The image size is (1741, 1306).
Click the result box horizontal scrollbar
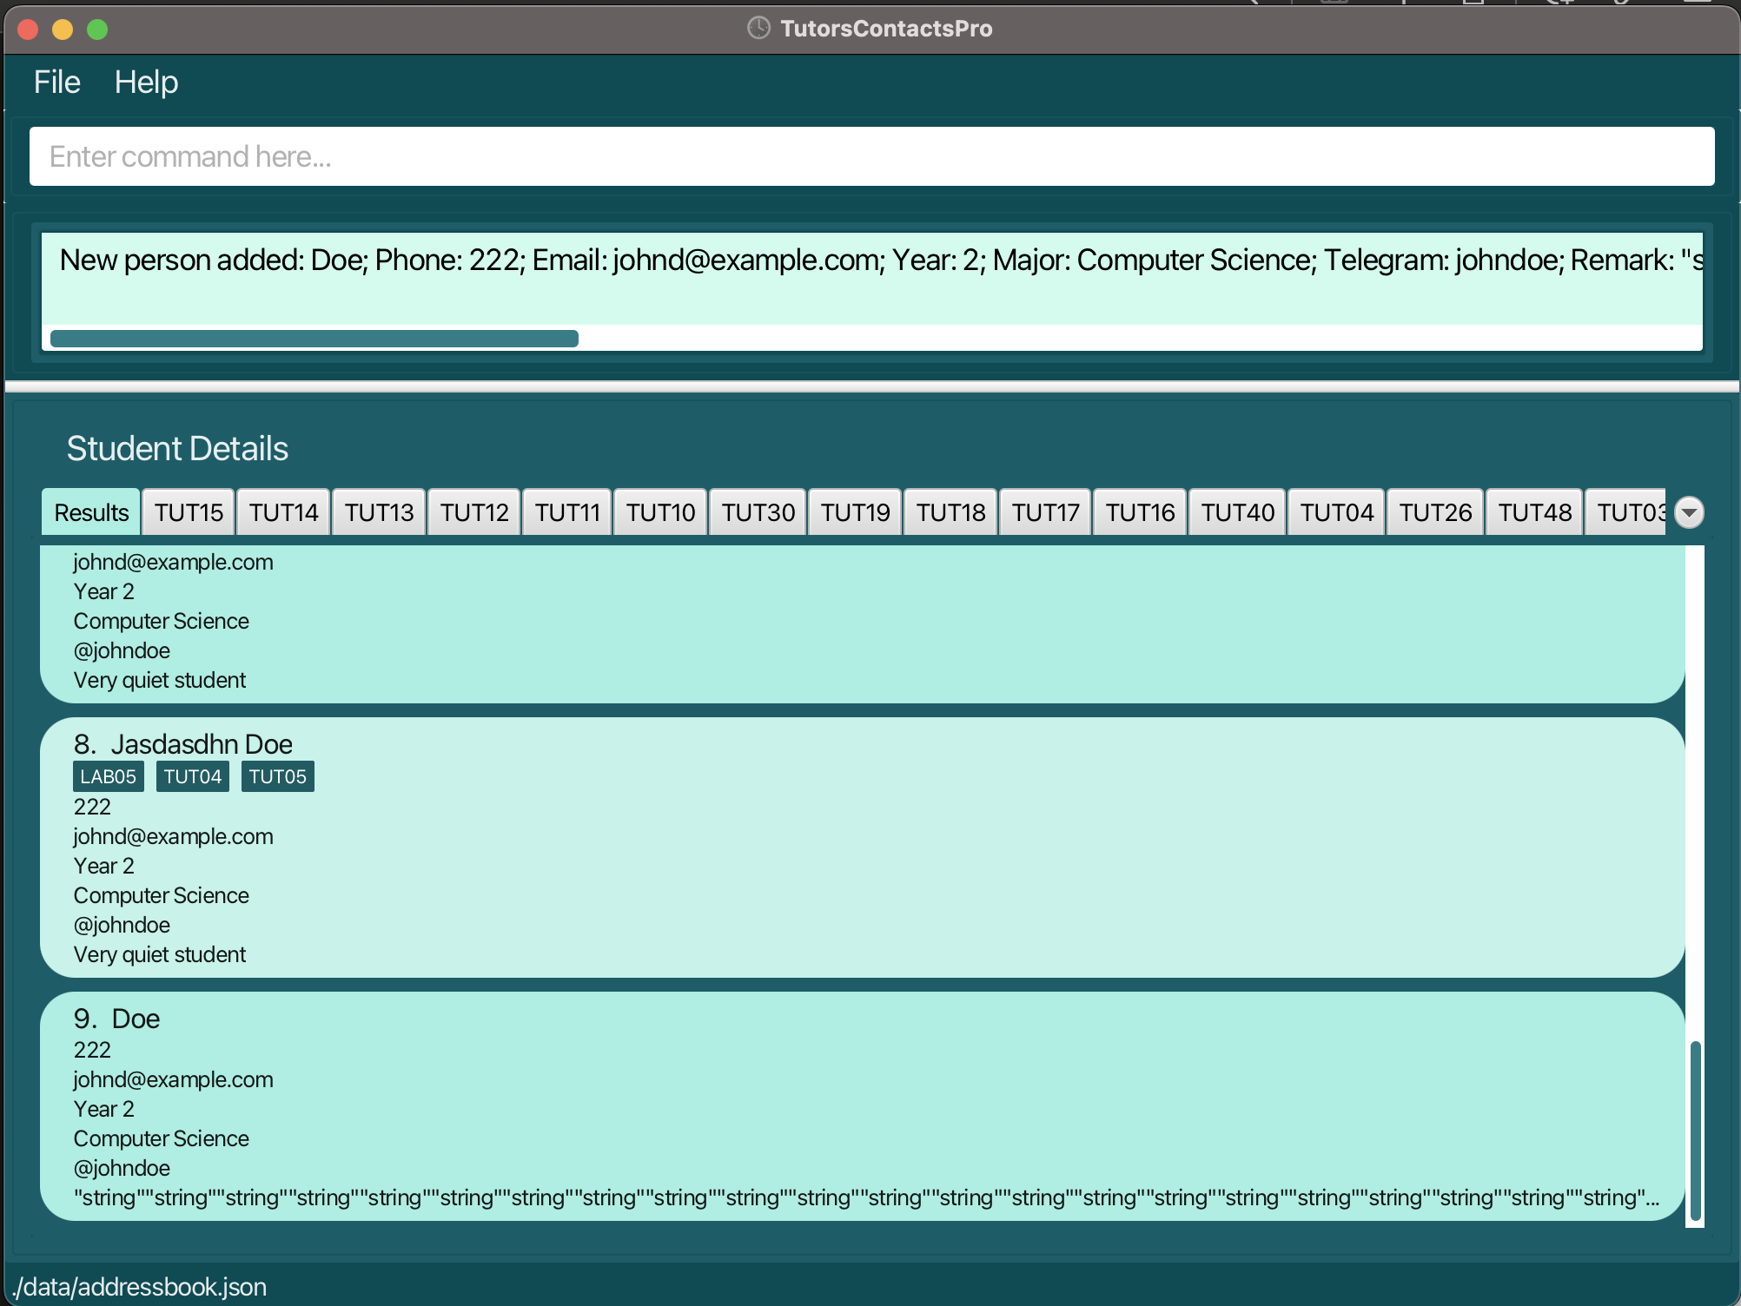point(314,339)
